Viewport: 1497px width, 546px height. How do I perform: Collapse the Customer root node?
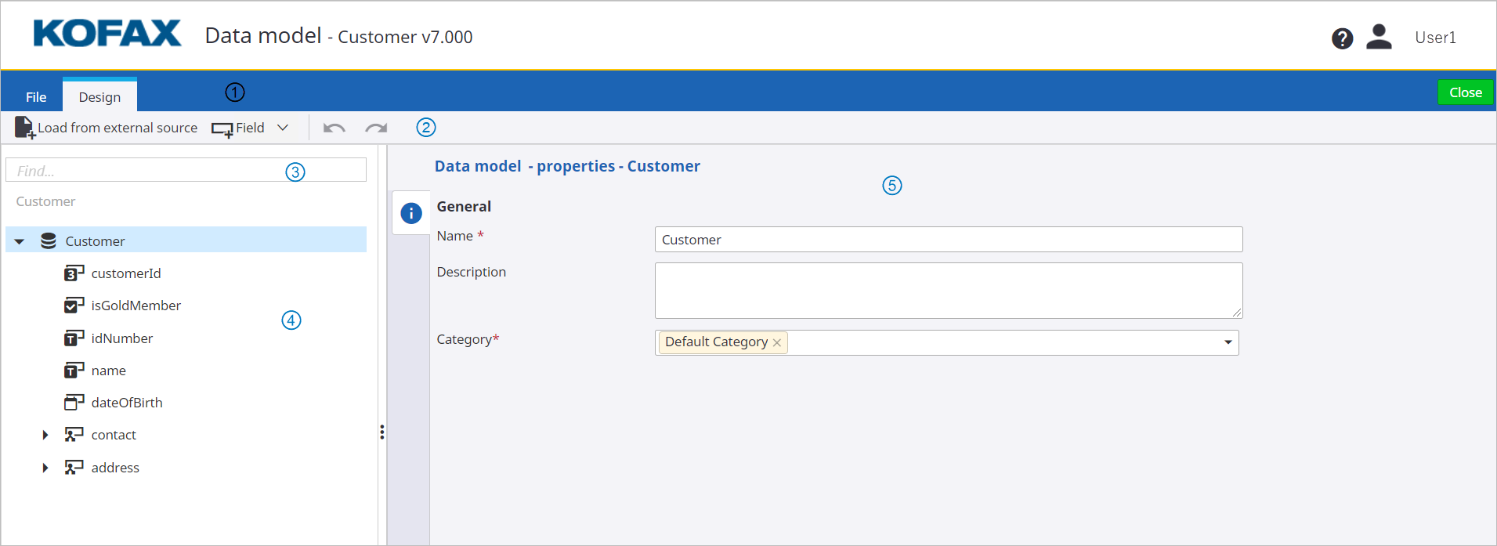(x=20, y=241)
